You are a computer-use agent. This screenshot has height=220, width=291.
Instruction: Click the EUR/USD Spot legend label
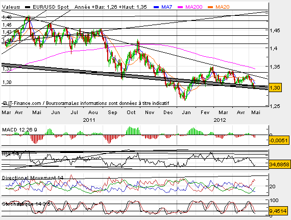51,7
